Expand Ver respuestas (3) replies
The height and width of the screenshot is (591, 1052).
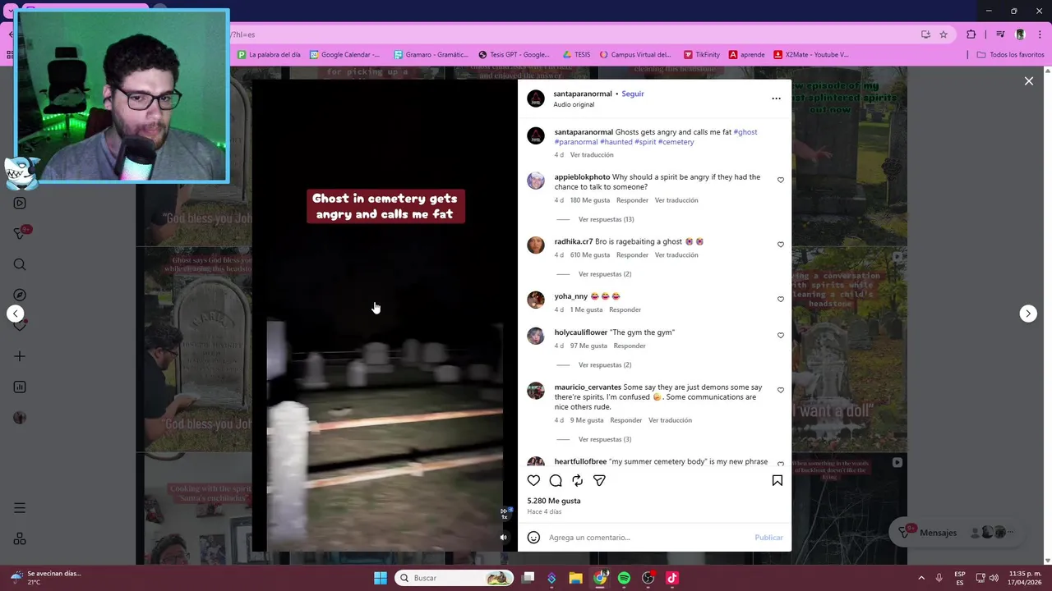point(605,440)
